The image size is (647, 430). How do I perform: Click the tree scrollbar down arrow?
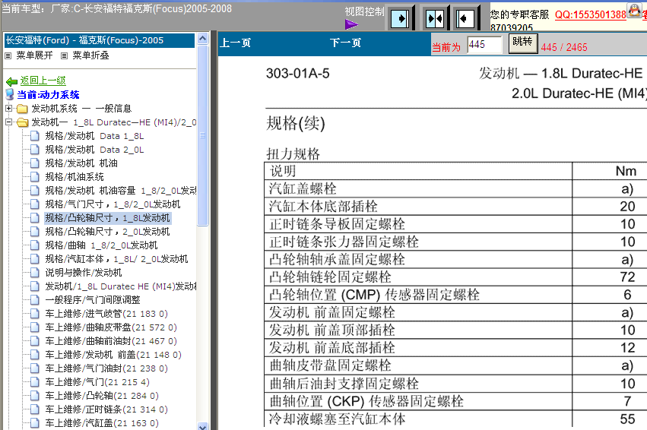pyautogui.click(x=202, y=426)
